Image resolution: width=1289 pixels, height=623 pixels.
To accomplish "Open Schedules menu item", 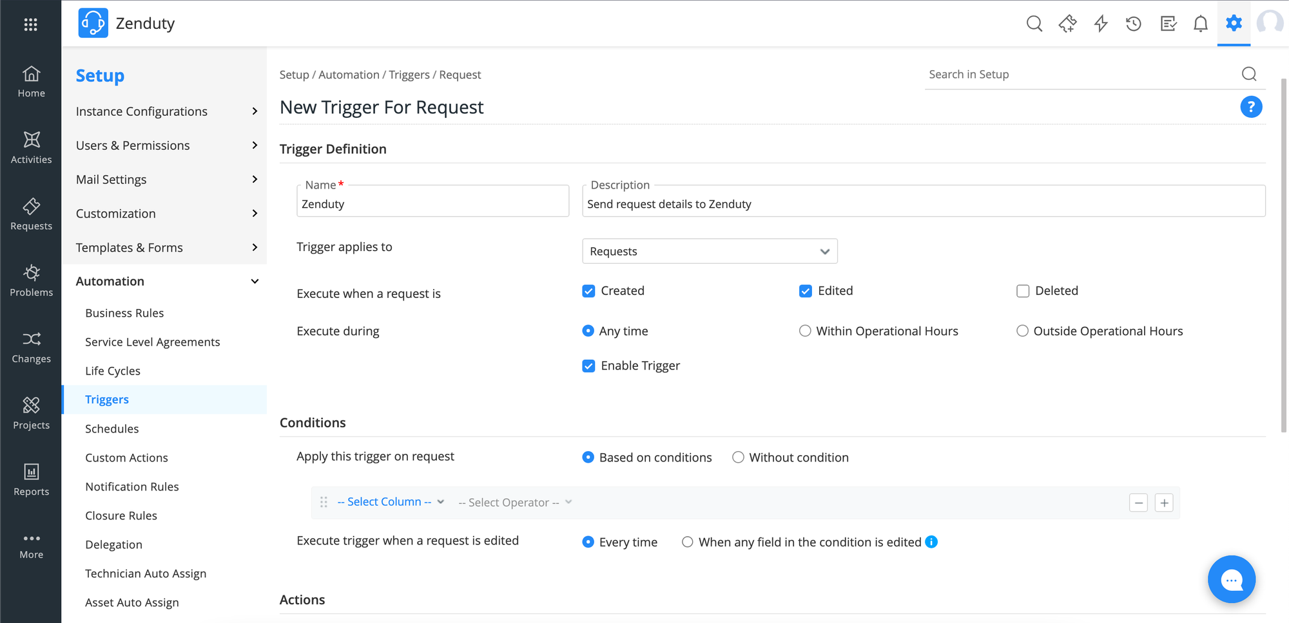I will pos(112,429).
